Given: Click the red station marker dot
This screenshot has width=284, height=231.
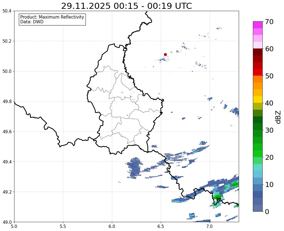Looking at the screenshot, I should point(165,55).
